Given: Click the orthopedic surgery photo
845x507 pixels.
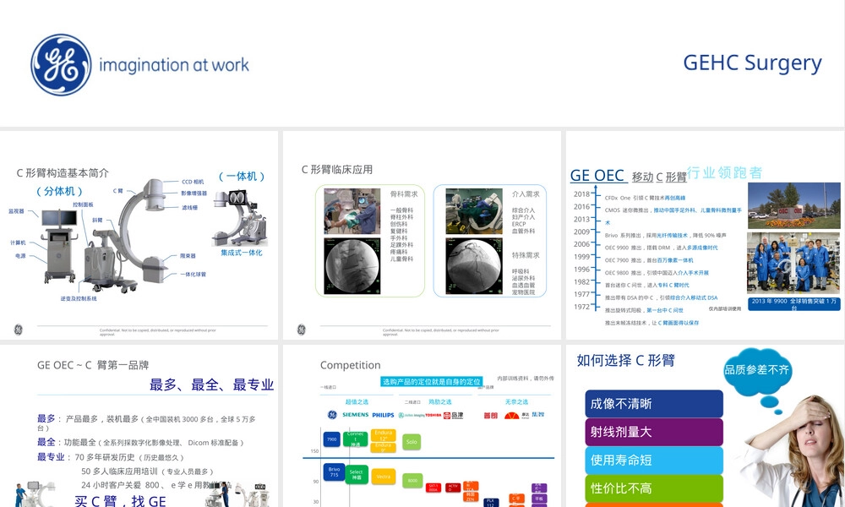Looking at the screenshot, I should click(x=352, y=211).
